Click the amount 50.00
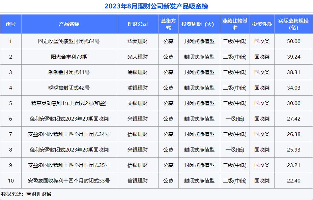 coord(294,41)
